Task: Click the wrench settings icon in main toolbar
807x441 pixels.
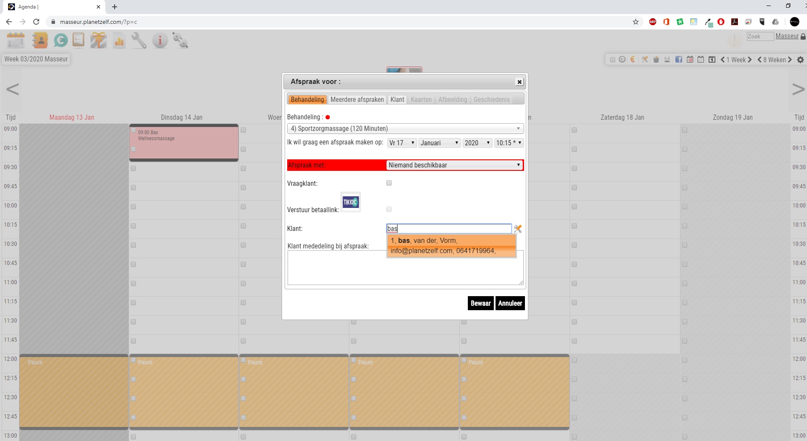Action: pyautogui.click(x=139, y=40)
